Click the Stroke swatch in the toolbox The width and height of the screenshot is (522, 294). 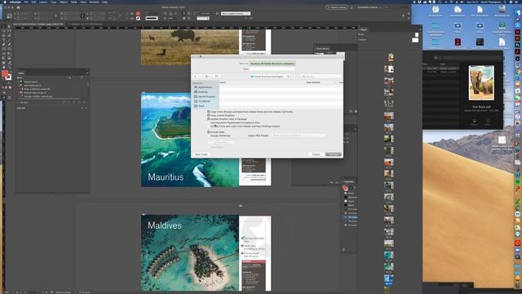click(9, 77)
